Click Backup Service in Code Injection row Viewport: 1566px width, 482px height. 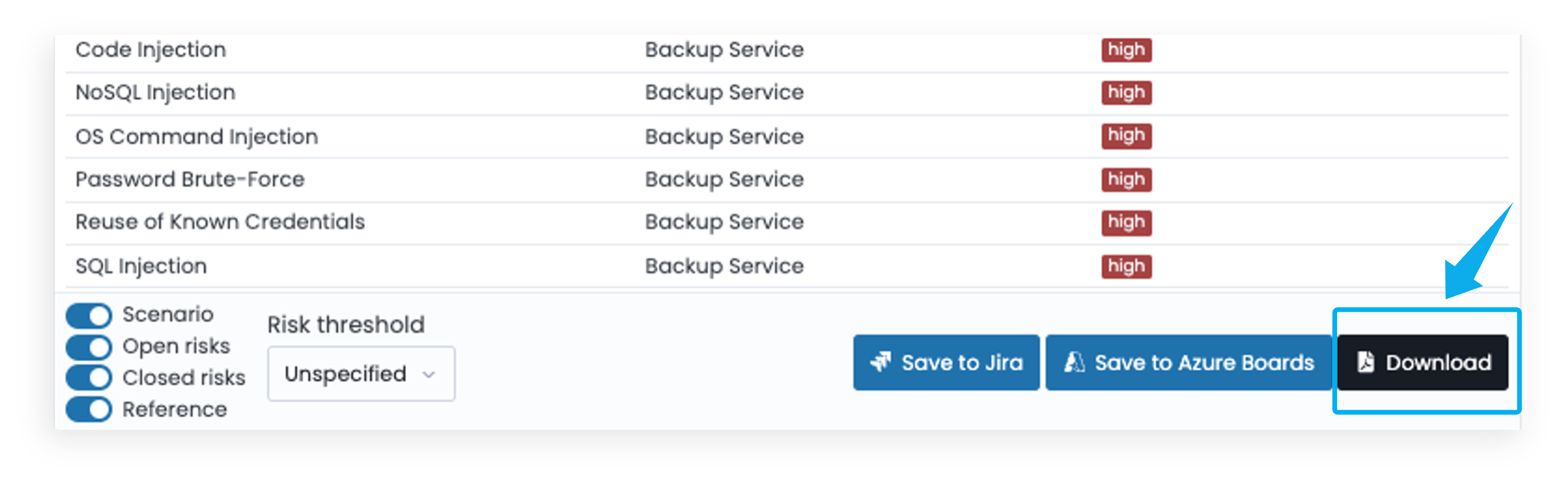724,50
